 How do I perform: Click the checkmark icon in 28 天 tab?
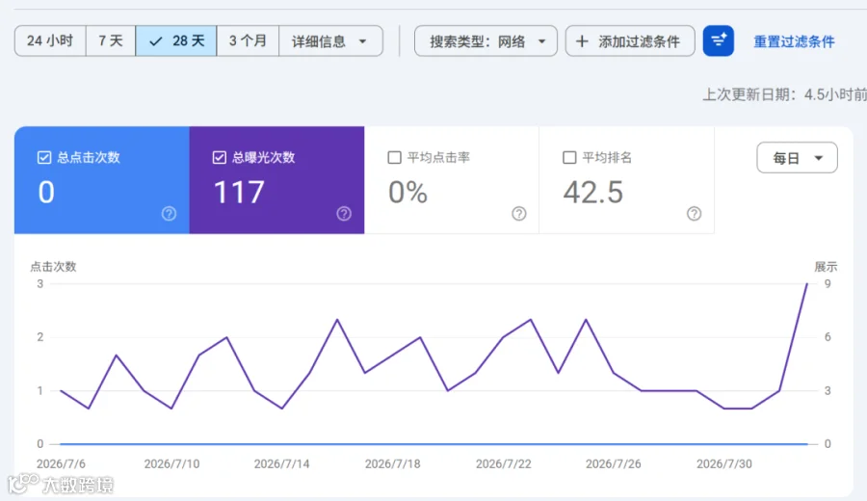pyautogui.click(x=156, y=41)
